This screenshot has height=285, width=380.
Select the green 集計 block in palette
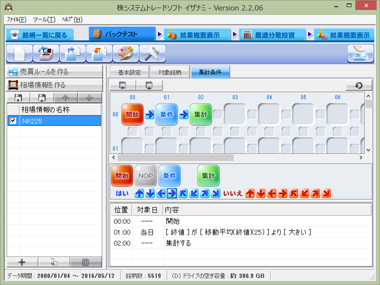[209, 175]
